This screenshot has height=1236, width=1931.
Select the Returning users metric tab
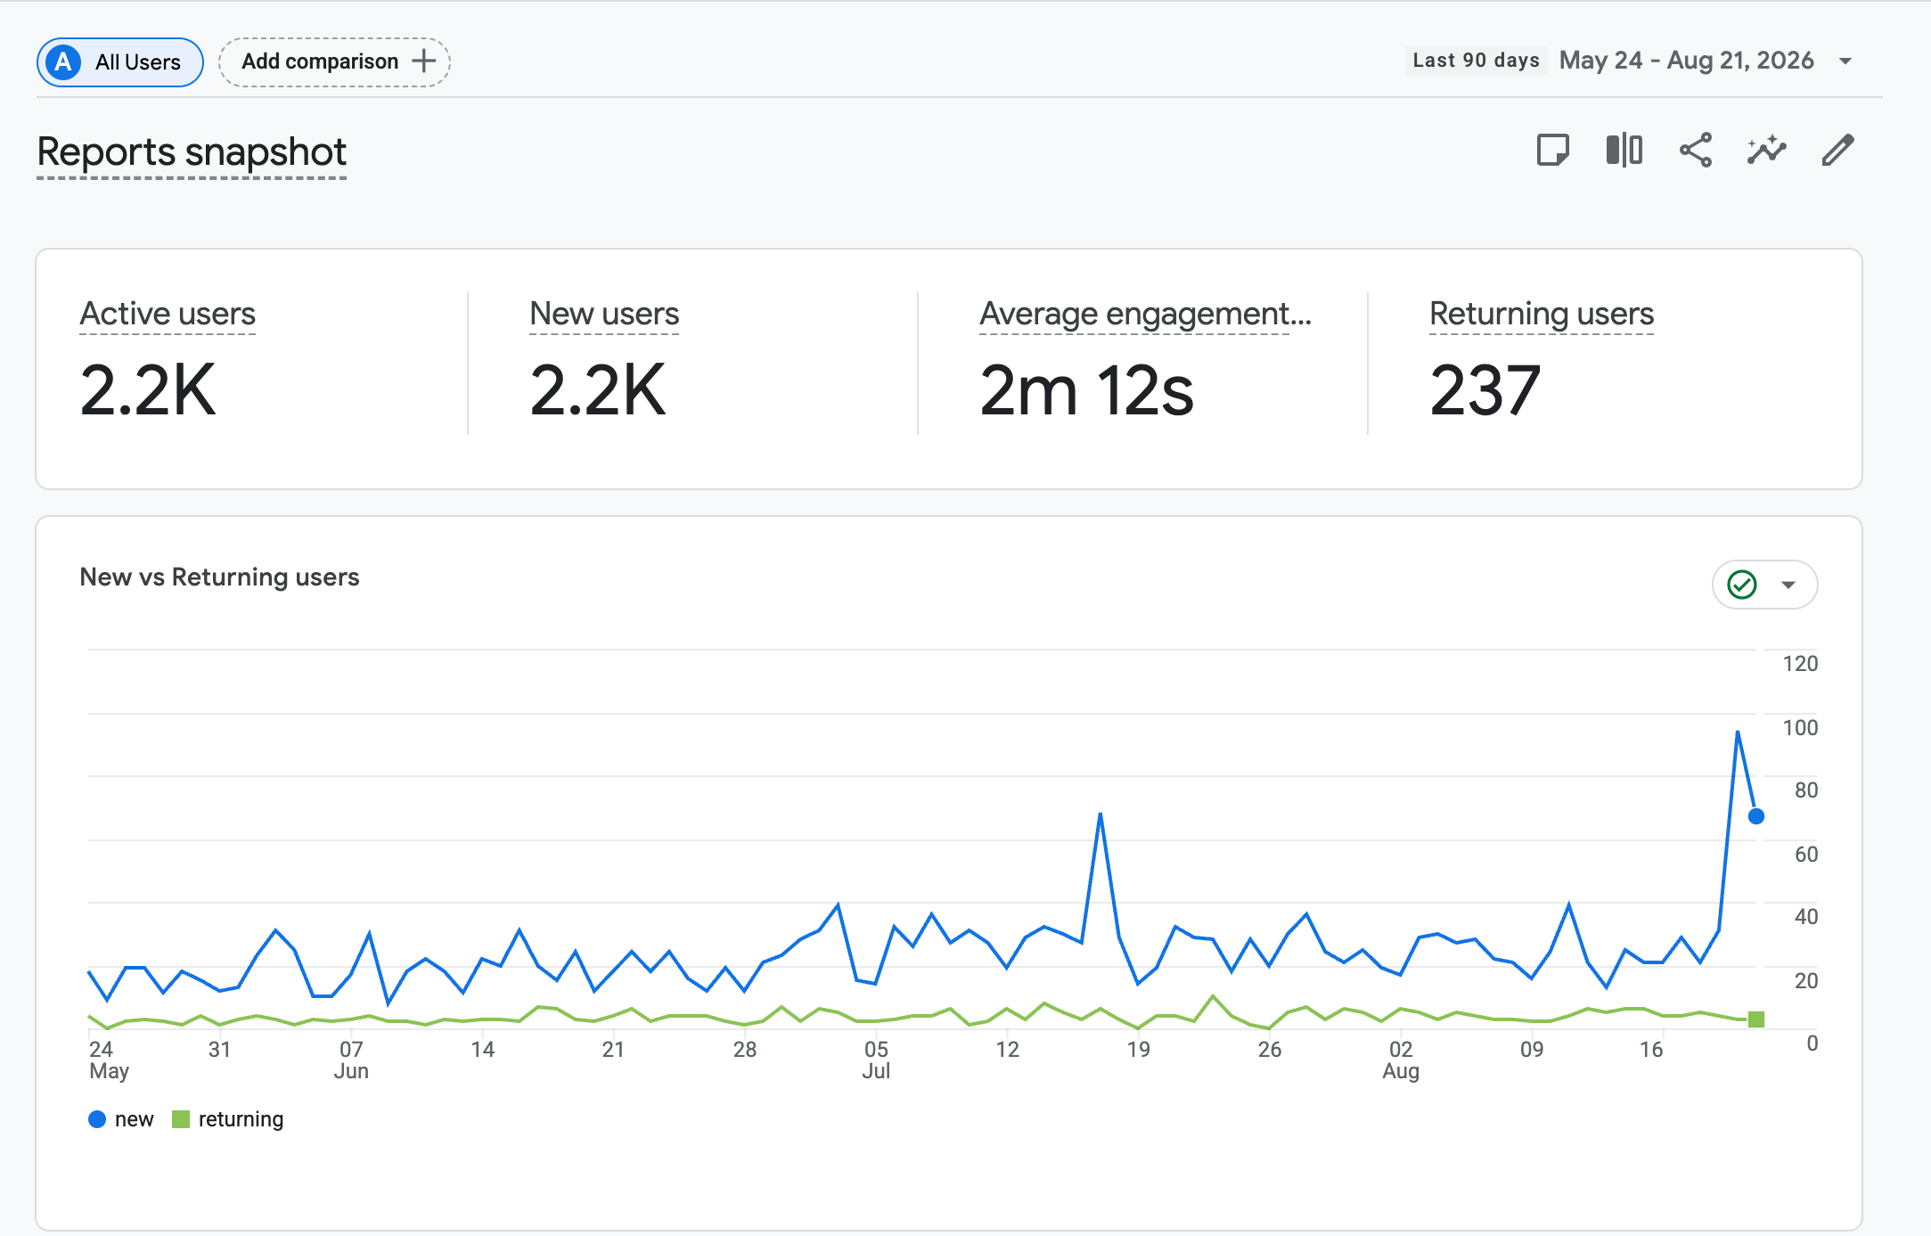coord(1542,314)
